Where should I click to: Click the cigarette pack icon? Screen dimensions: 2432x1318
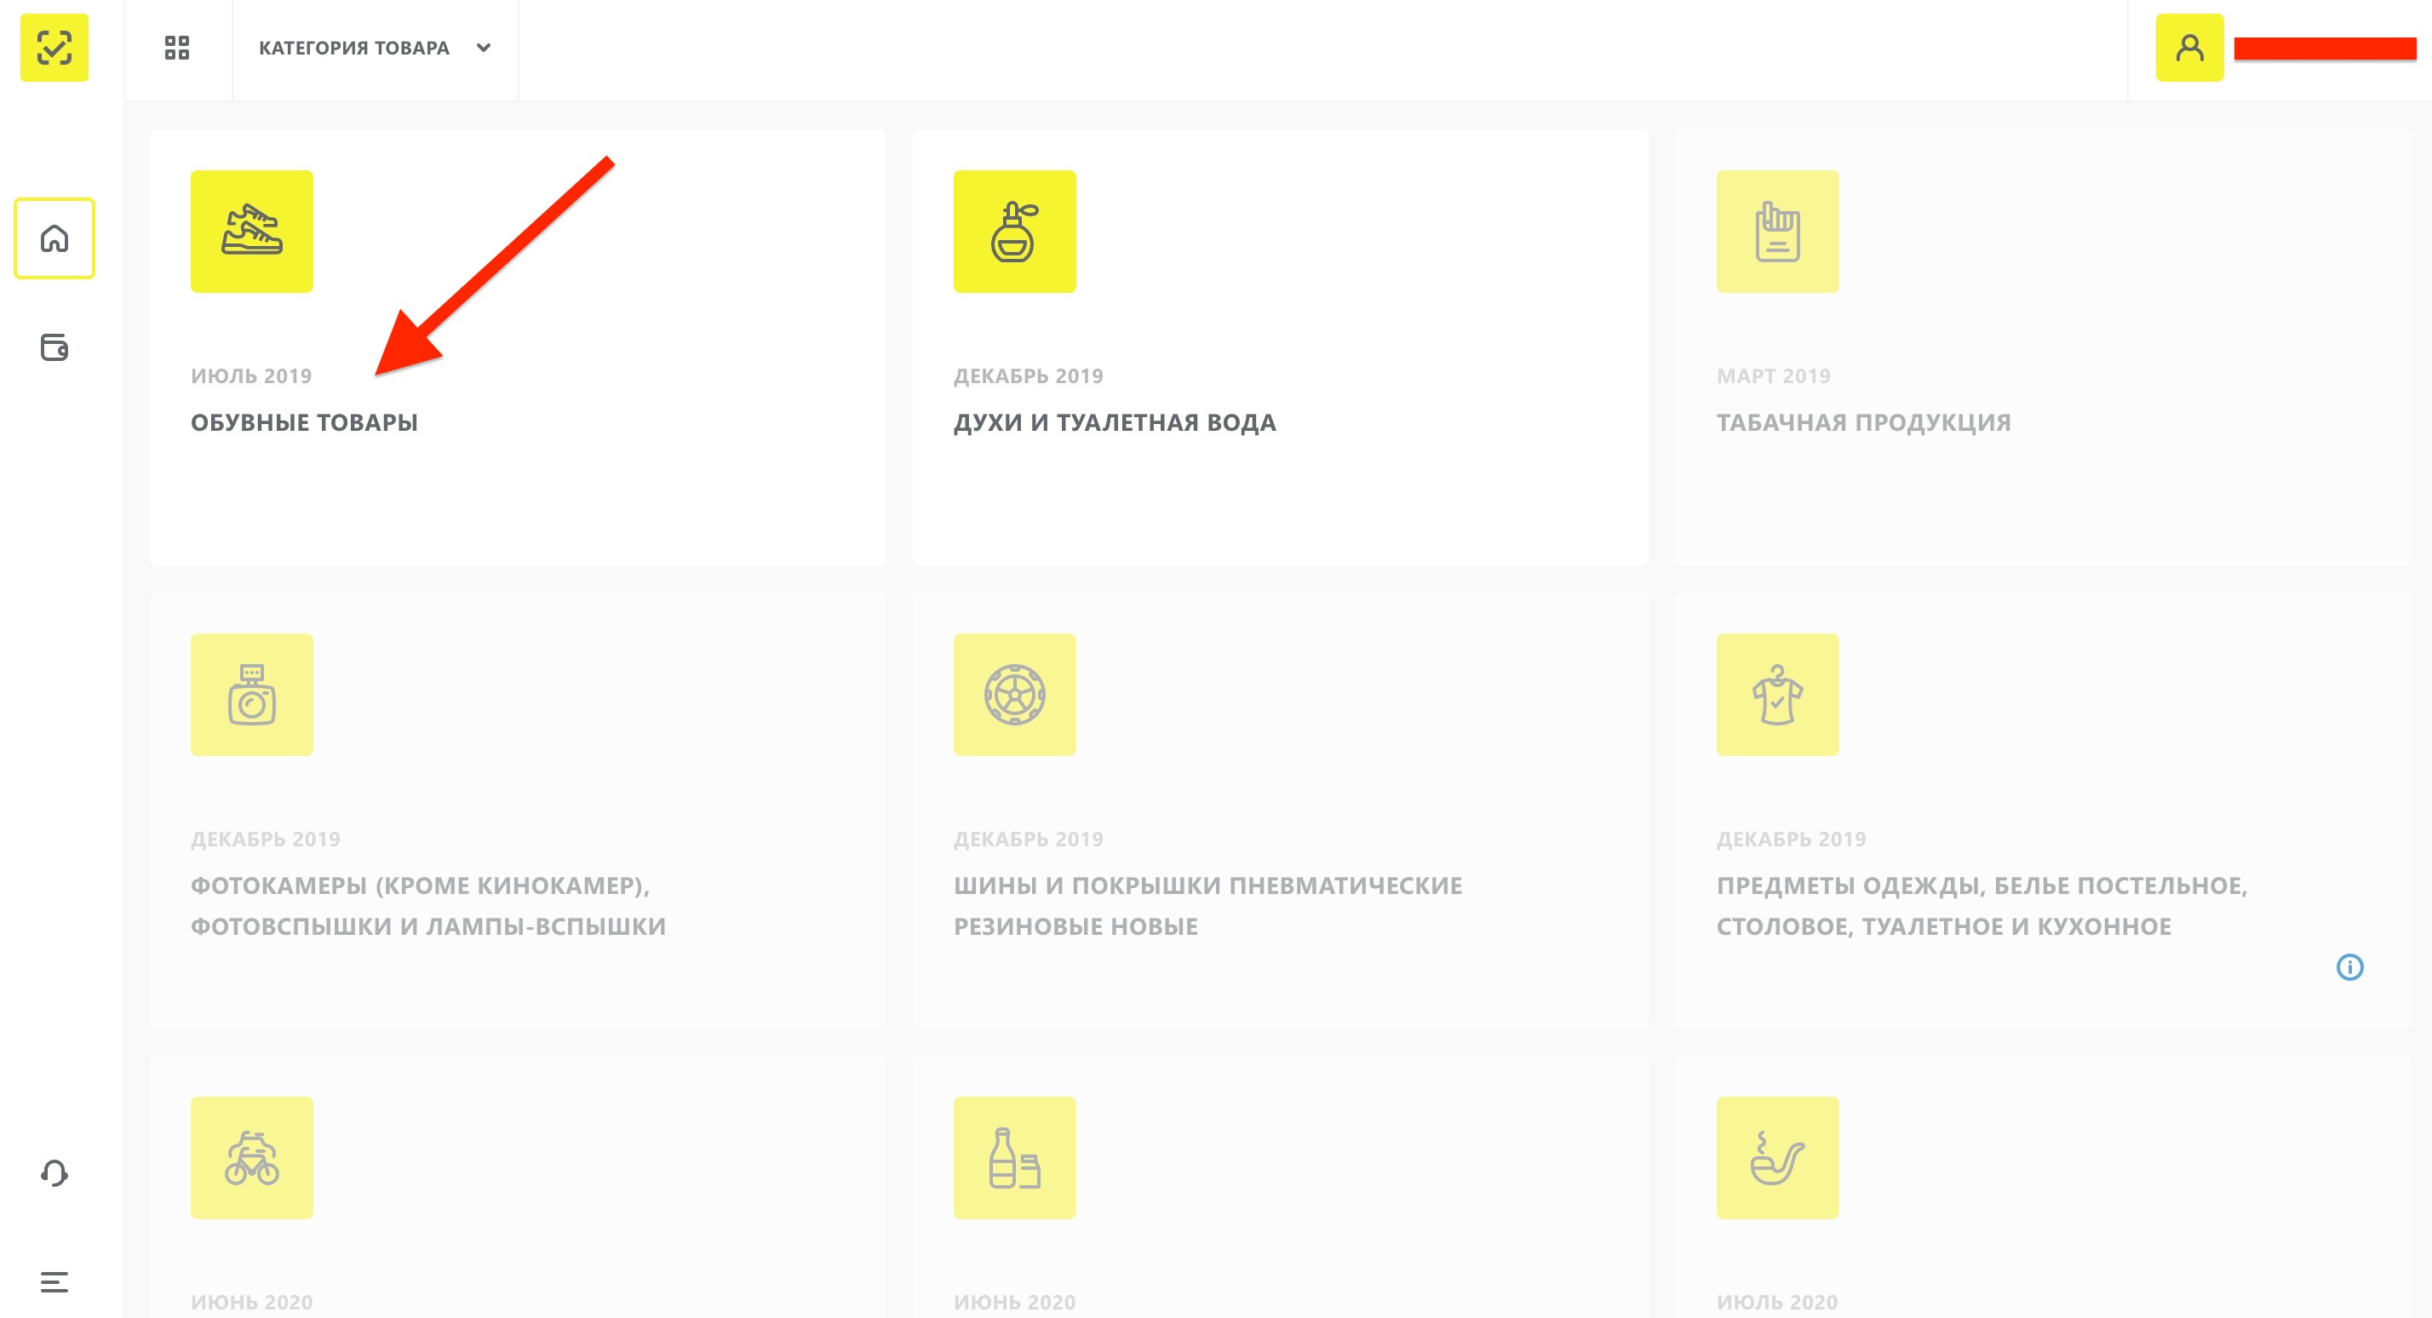(x=1778, y=232)
